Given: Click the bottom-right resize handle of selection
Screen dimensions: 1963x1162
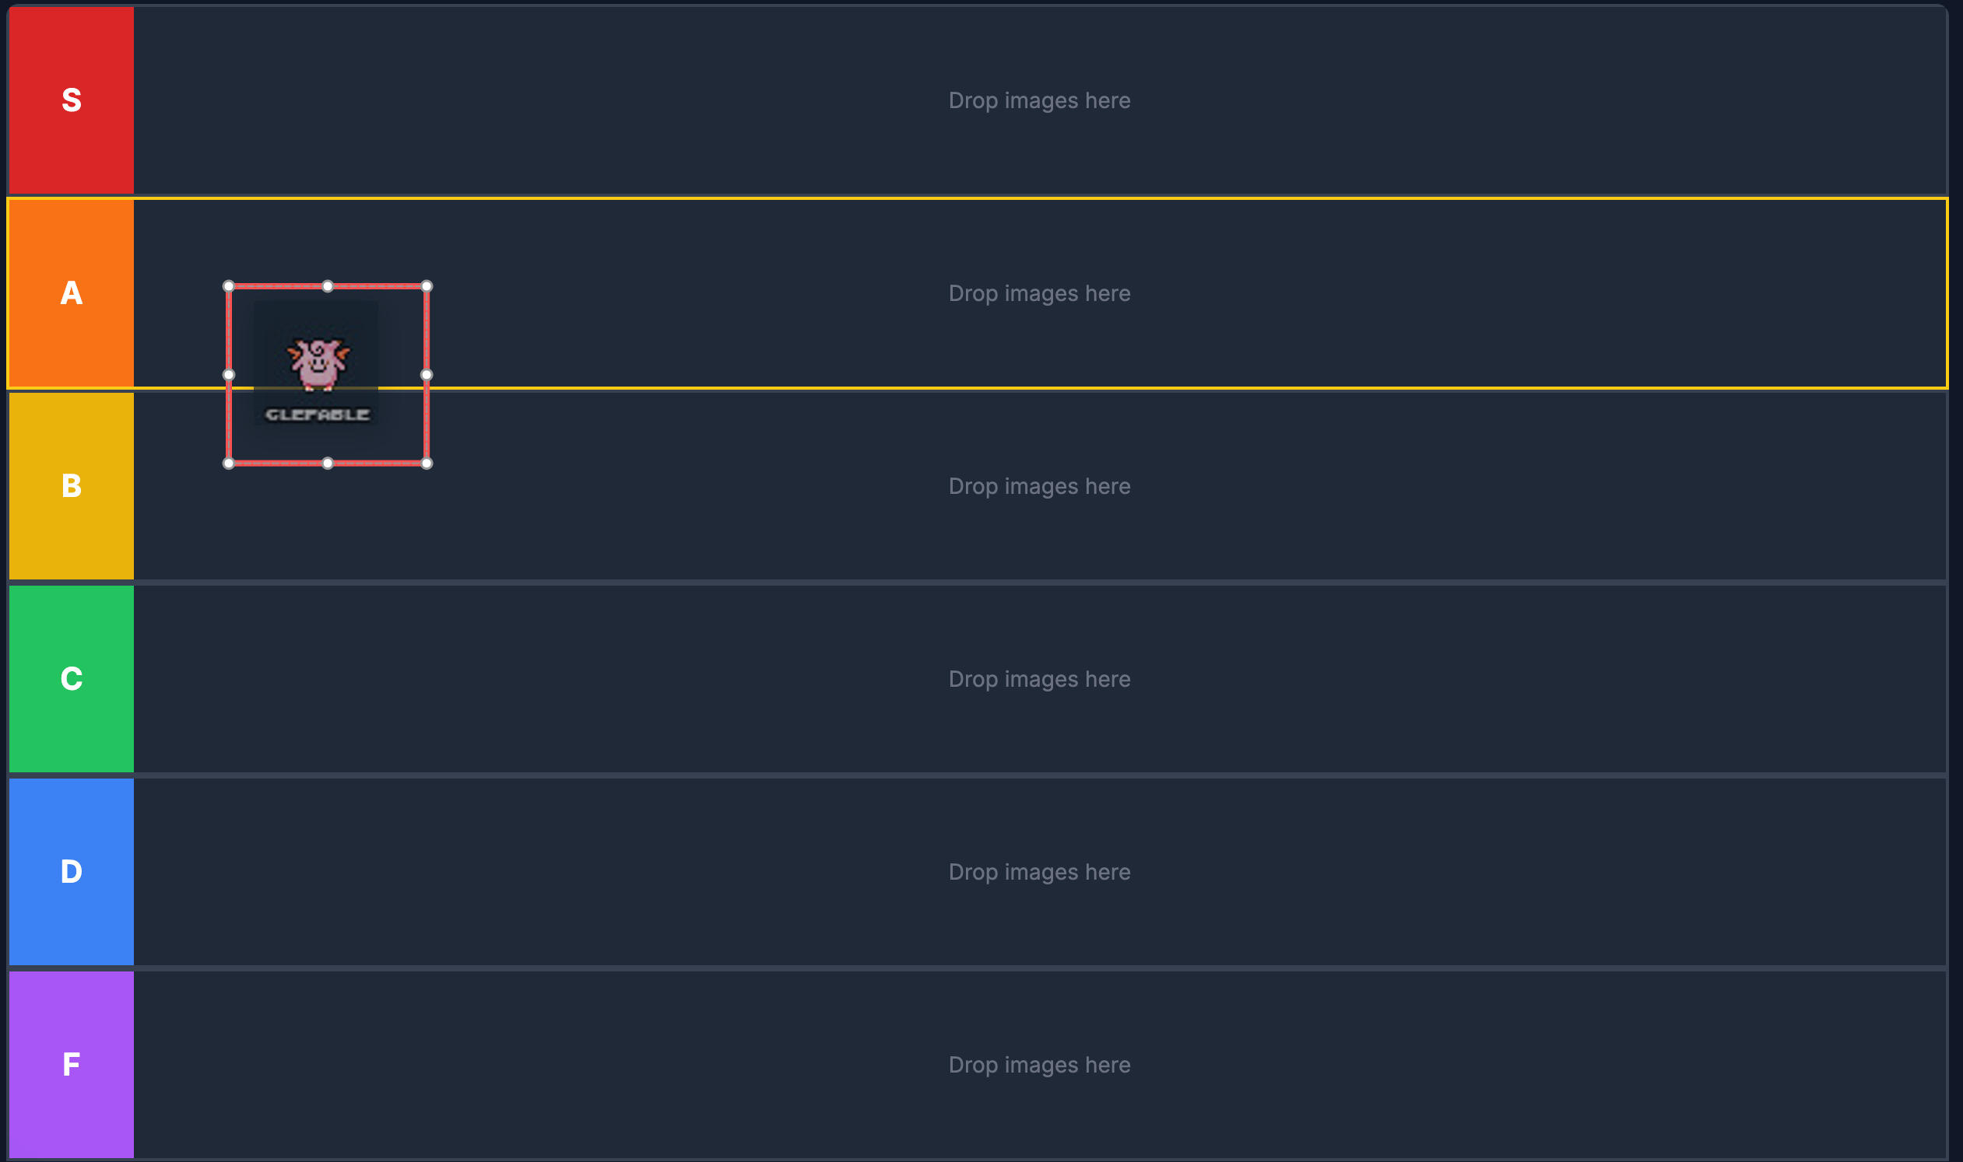Looking at the screenshot, I should coord(427,464).
